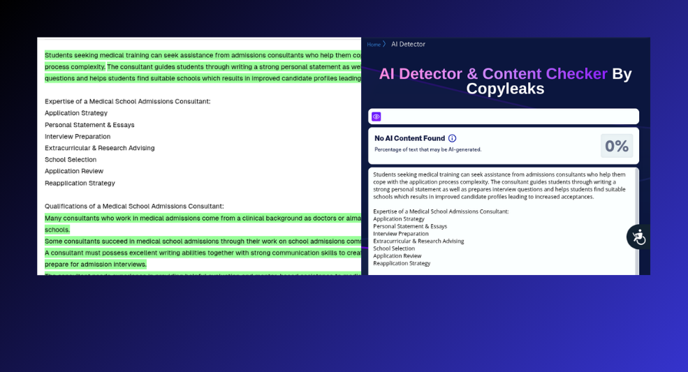This screenshot has height=372, width=688.
Task: Click 'Reapplication Strategy' in the Copyleaks results
Action: point(402,263)
